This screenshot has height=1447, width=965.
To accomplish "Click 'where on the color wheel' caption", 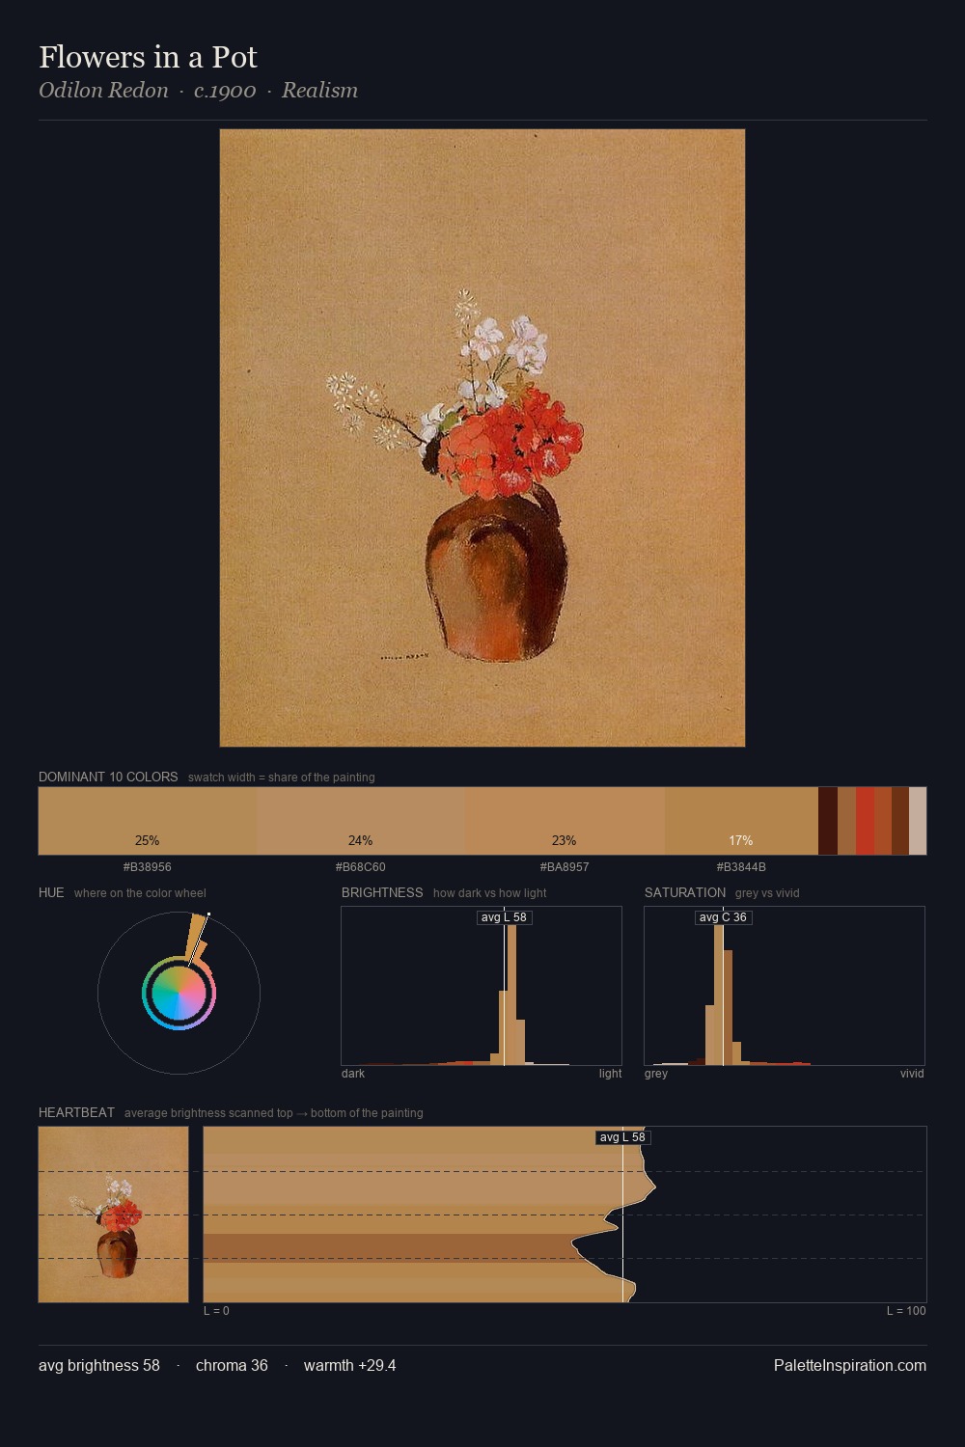I will click(140, 893).
